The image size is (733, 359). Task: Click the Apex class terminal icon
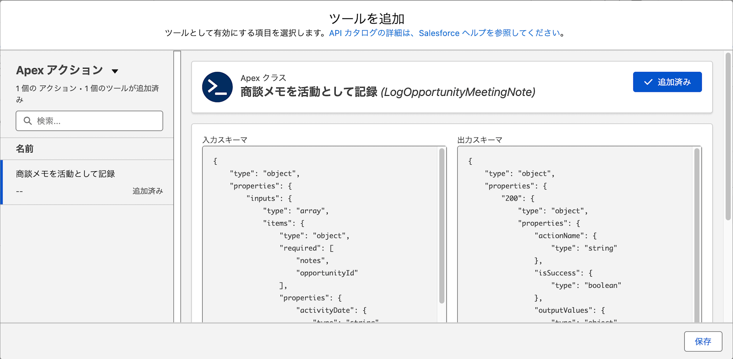point(217,87)
